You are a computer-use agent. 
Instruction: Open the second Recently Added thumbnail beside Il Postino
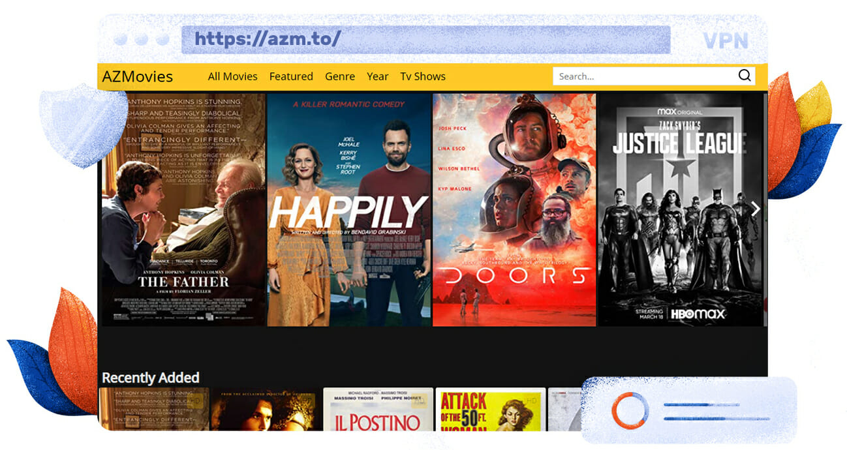[x=266, y=410]
